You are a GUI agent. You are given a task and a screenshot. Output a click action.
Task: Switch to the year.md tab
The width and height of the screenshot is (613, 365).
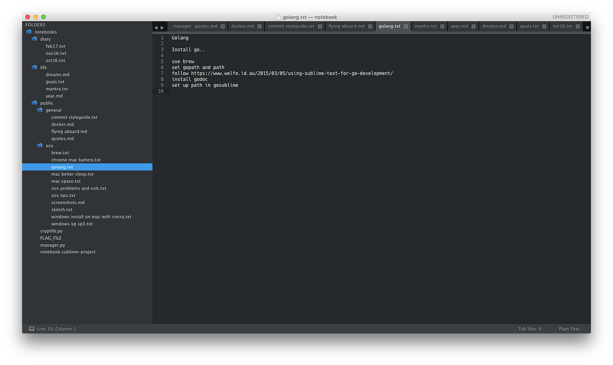click(x=459, y=26)
